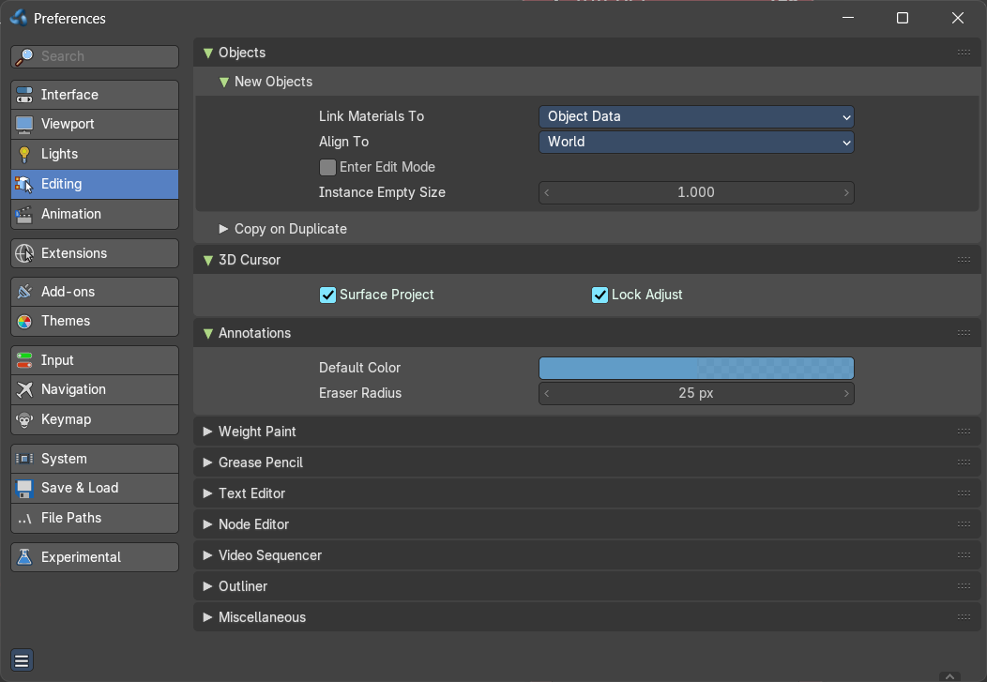The image size is (987, 682).
Task: Open Add-ons via plug icon
Action: pos(24,292)
